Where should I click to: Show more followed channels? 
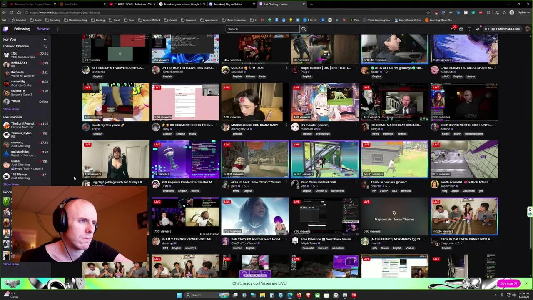click(11, 109)
